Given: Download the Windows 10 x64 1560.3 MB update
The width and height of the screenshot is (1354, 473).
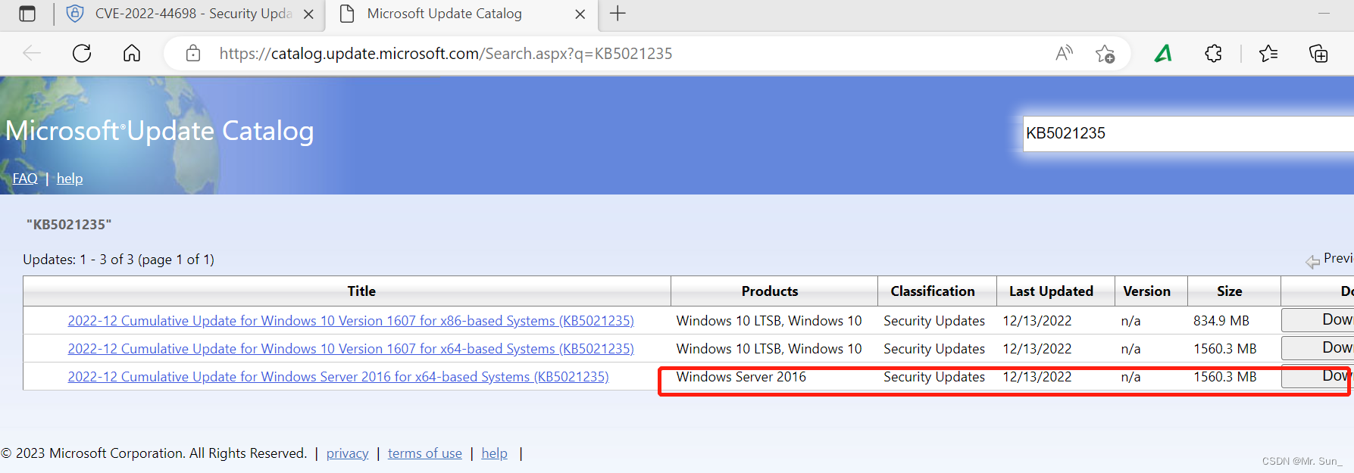Looking at the screenshot, I should 1318,348.
